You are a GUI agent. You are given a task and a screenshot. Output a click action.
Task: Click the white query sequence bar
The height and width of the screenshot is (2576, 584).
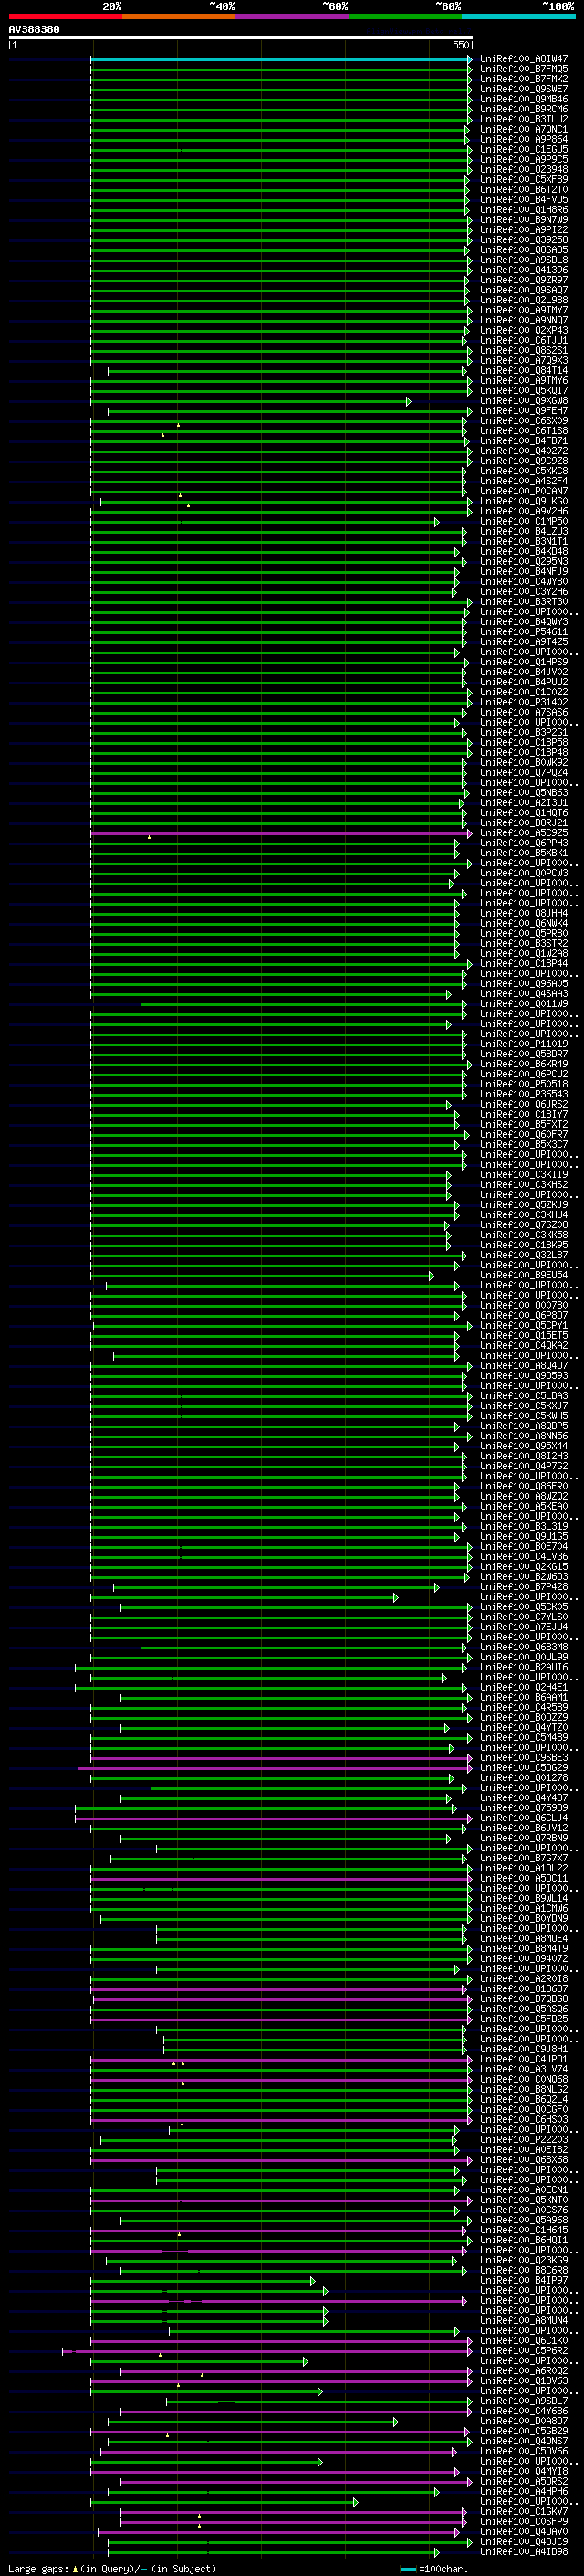click(x=241, y=38)
